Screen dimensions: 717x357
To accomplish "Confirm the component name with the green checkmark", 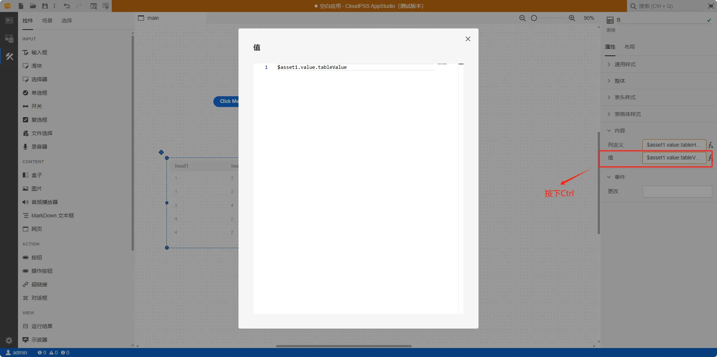I will click(x=709, y=20).
